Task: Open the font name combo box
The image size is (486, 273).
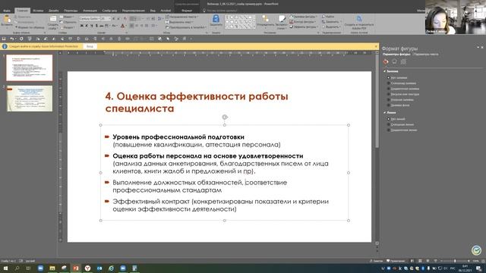Action: [x=90, y=18]
